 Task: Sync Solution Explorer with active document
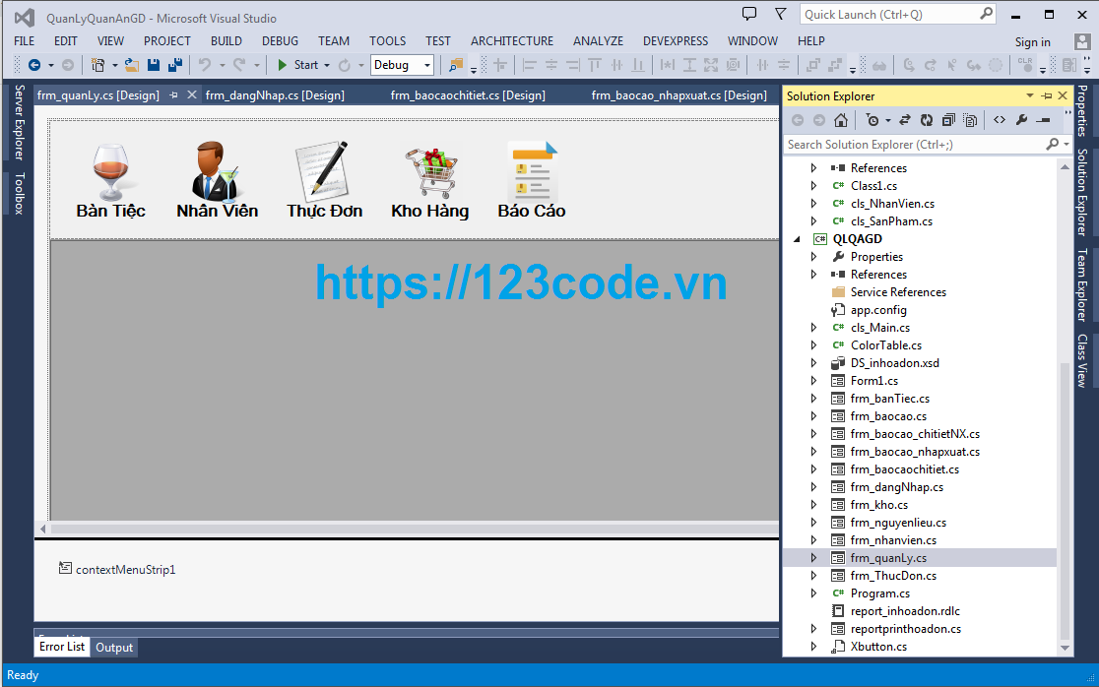point(905,119)
